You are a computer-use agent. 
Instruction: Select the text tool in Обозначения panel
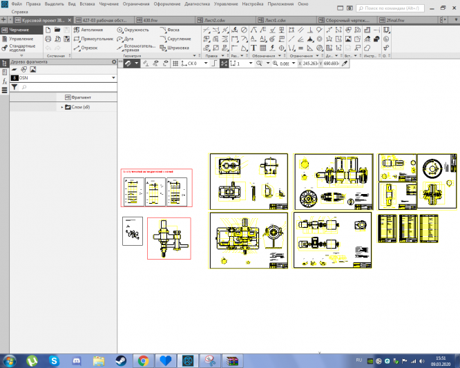[x=254, y=48]
